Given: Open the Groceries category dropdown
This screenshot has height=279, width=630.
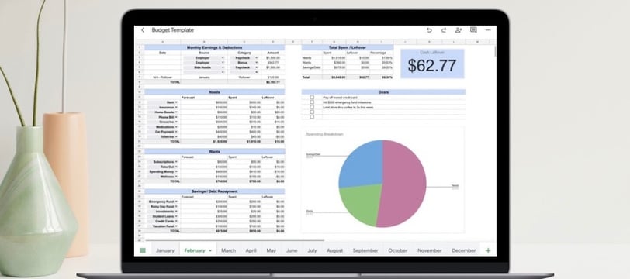Looking at the screenshot, I should (176, 122).
